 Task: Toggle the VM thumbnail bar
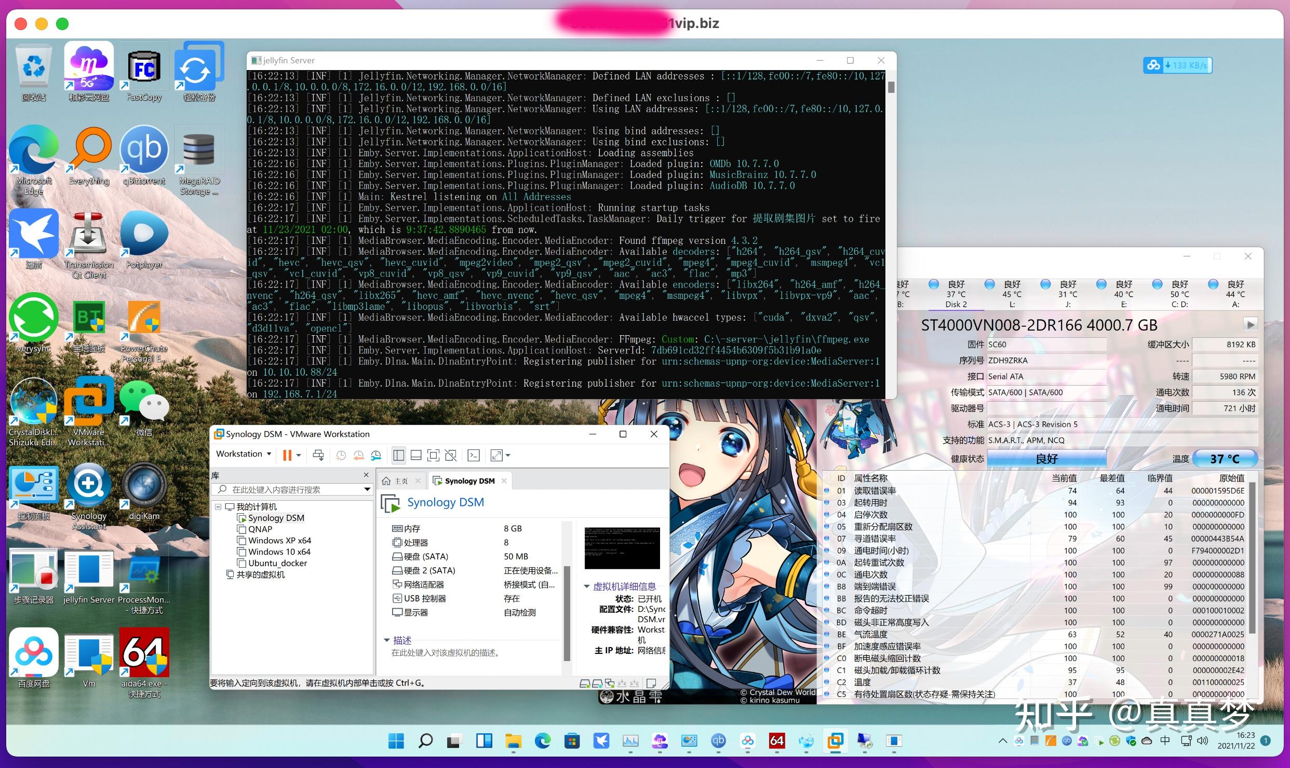tap(415, 455)
